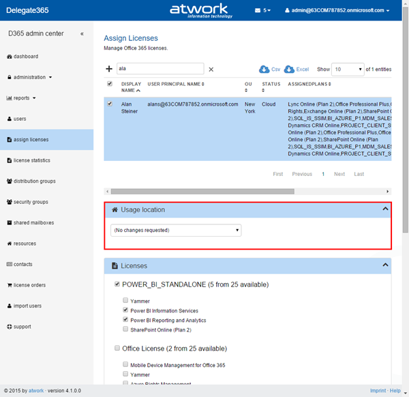Click the shared mailboxes archive icon

[x=10, y=222]
